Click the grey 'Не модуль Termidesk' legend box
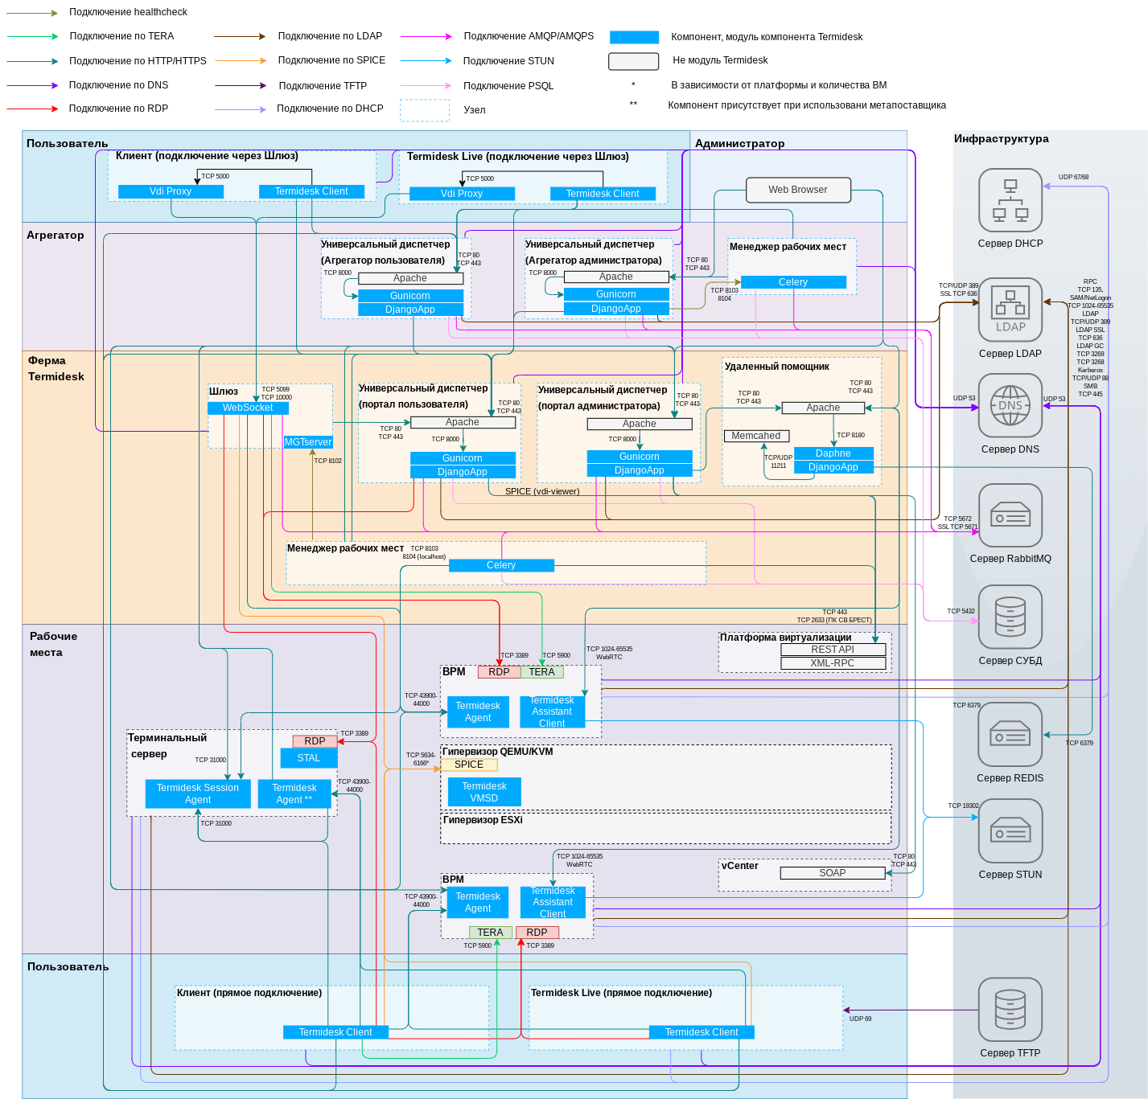This screenshot has width=1148, height=1099. point(634,61)
